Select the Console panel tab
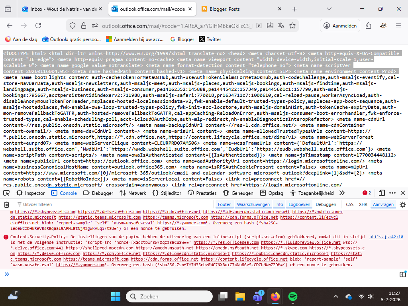This screenshot has height=306, width=408. (64, 193)
